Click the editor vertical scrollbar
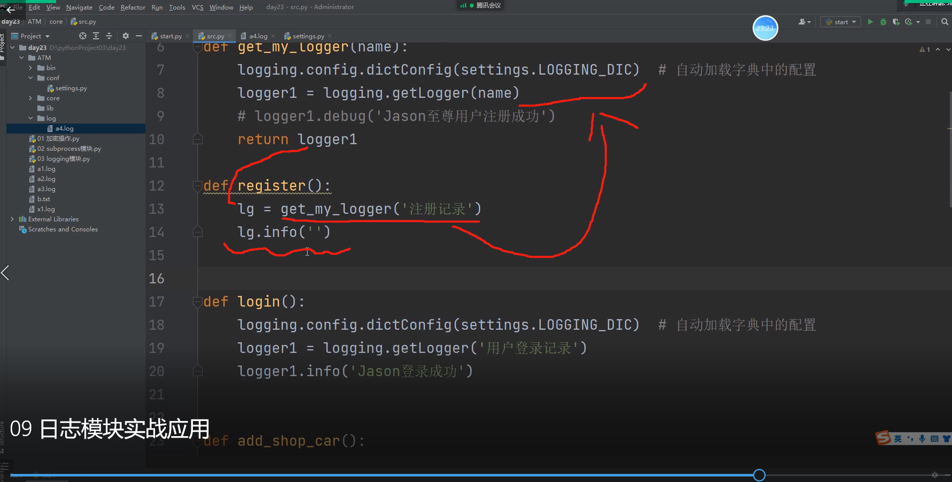The image size is (952, 482). pyautogui.click(x=949, y=149)
